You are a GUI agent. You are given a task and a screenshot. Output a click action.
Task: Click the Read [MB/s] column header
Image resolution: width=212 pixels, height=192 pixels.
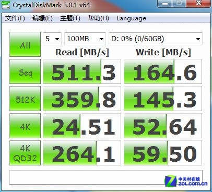coord(82,52)
